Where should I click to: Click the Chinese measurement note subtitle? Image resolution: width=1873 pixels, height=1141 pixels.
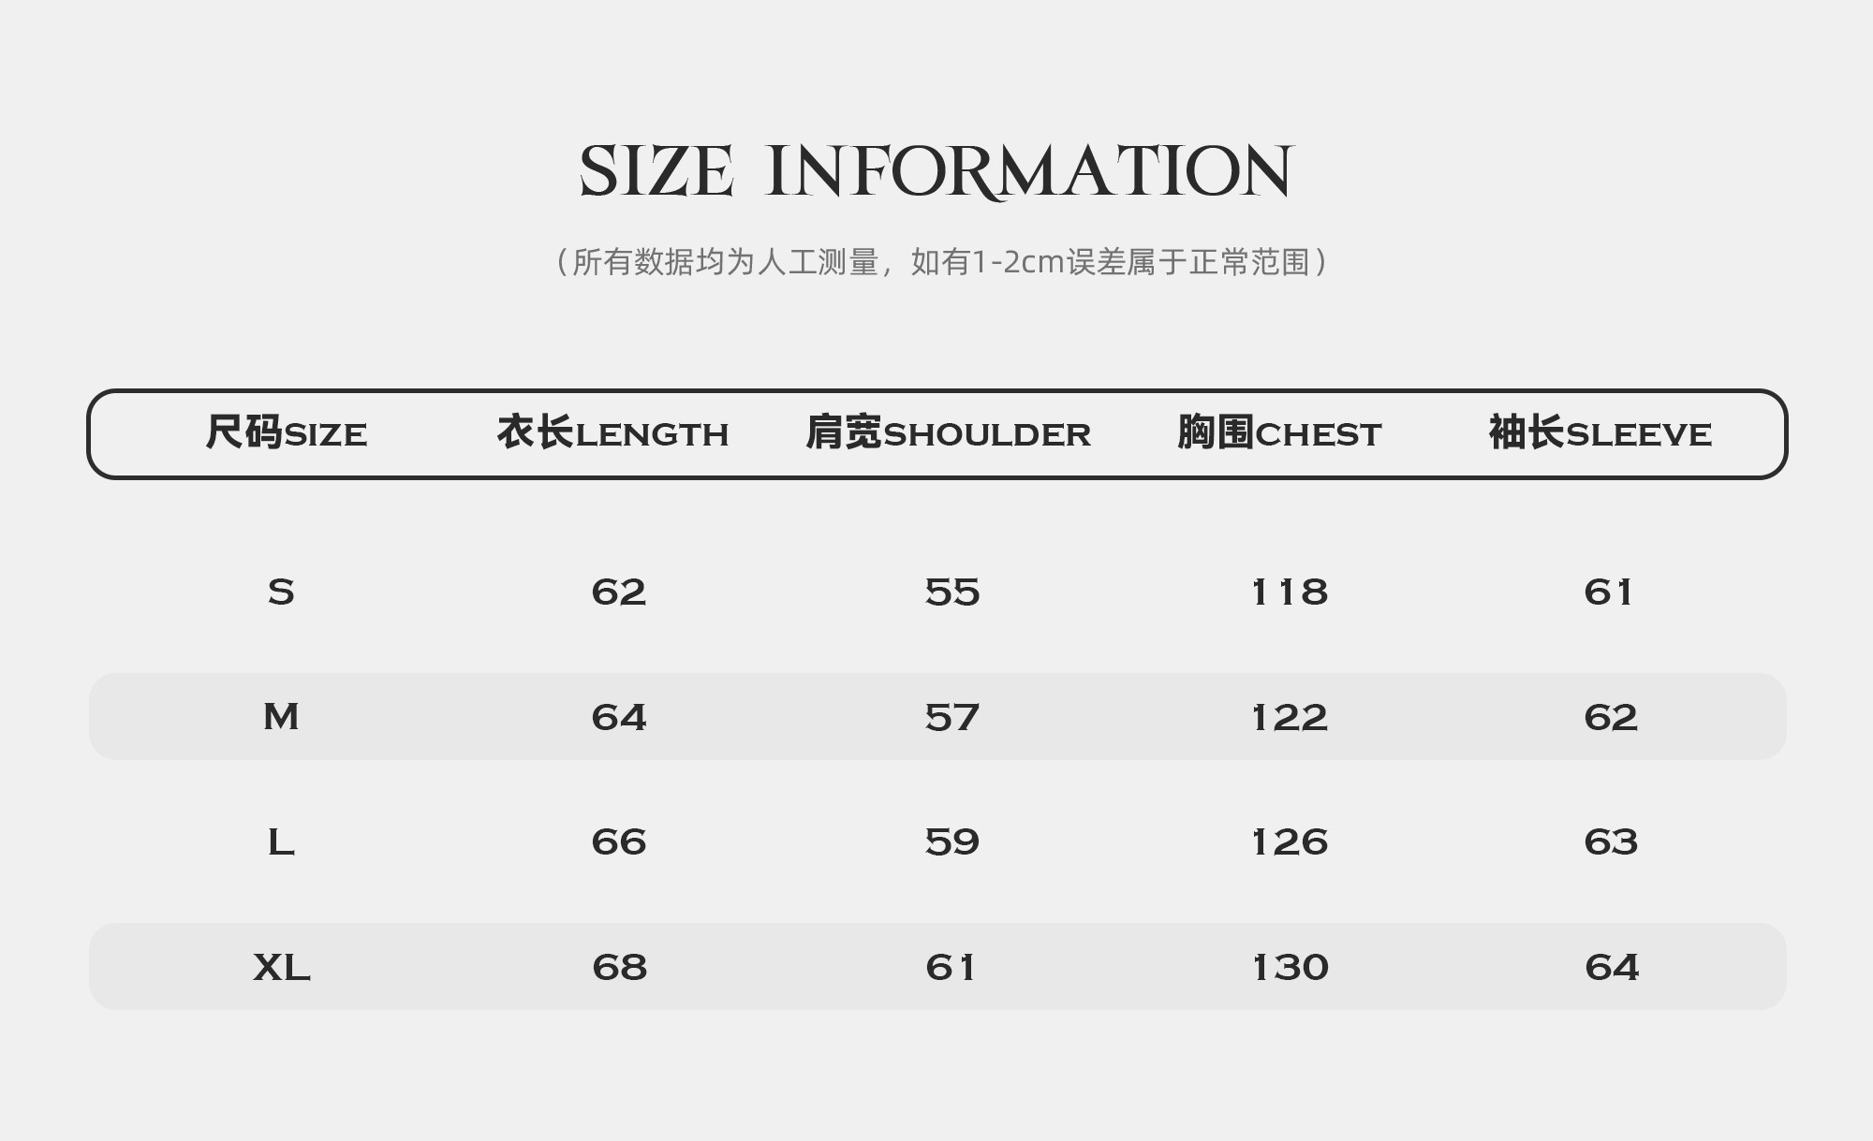pyautogui.click(x=940, y=262)
